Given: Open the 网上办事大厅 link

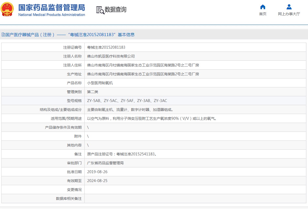Looking at the screenshot, I should pyautogui.click(x=289, y=14).
